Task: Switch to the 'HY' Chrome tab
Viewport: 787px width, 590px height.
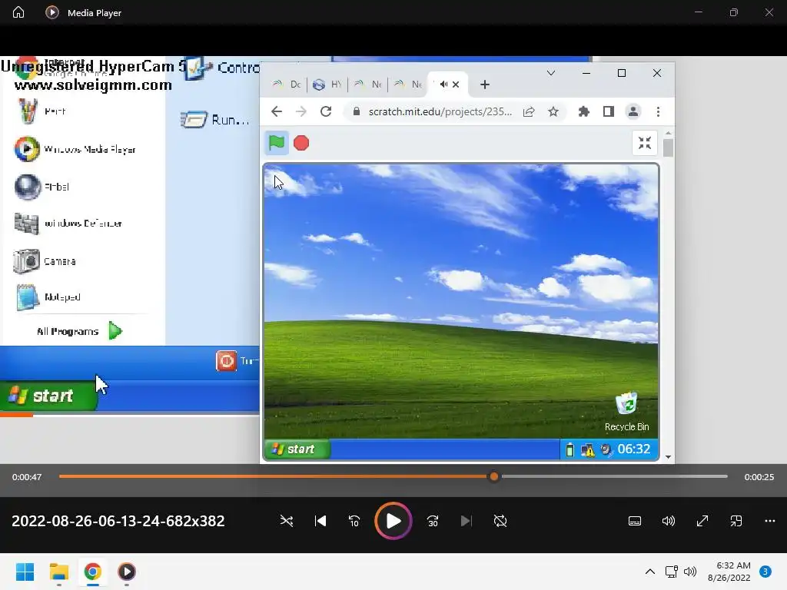Action: pyautogui.click(x=327, y=85)
